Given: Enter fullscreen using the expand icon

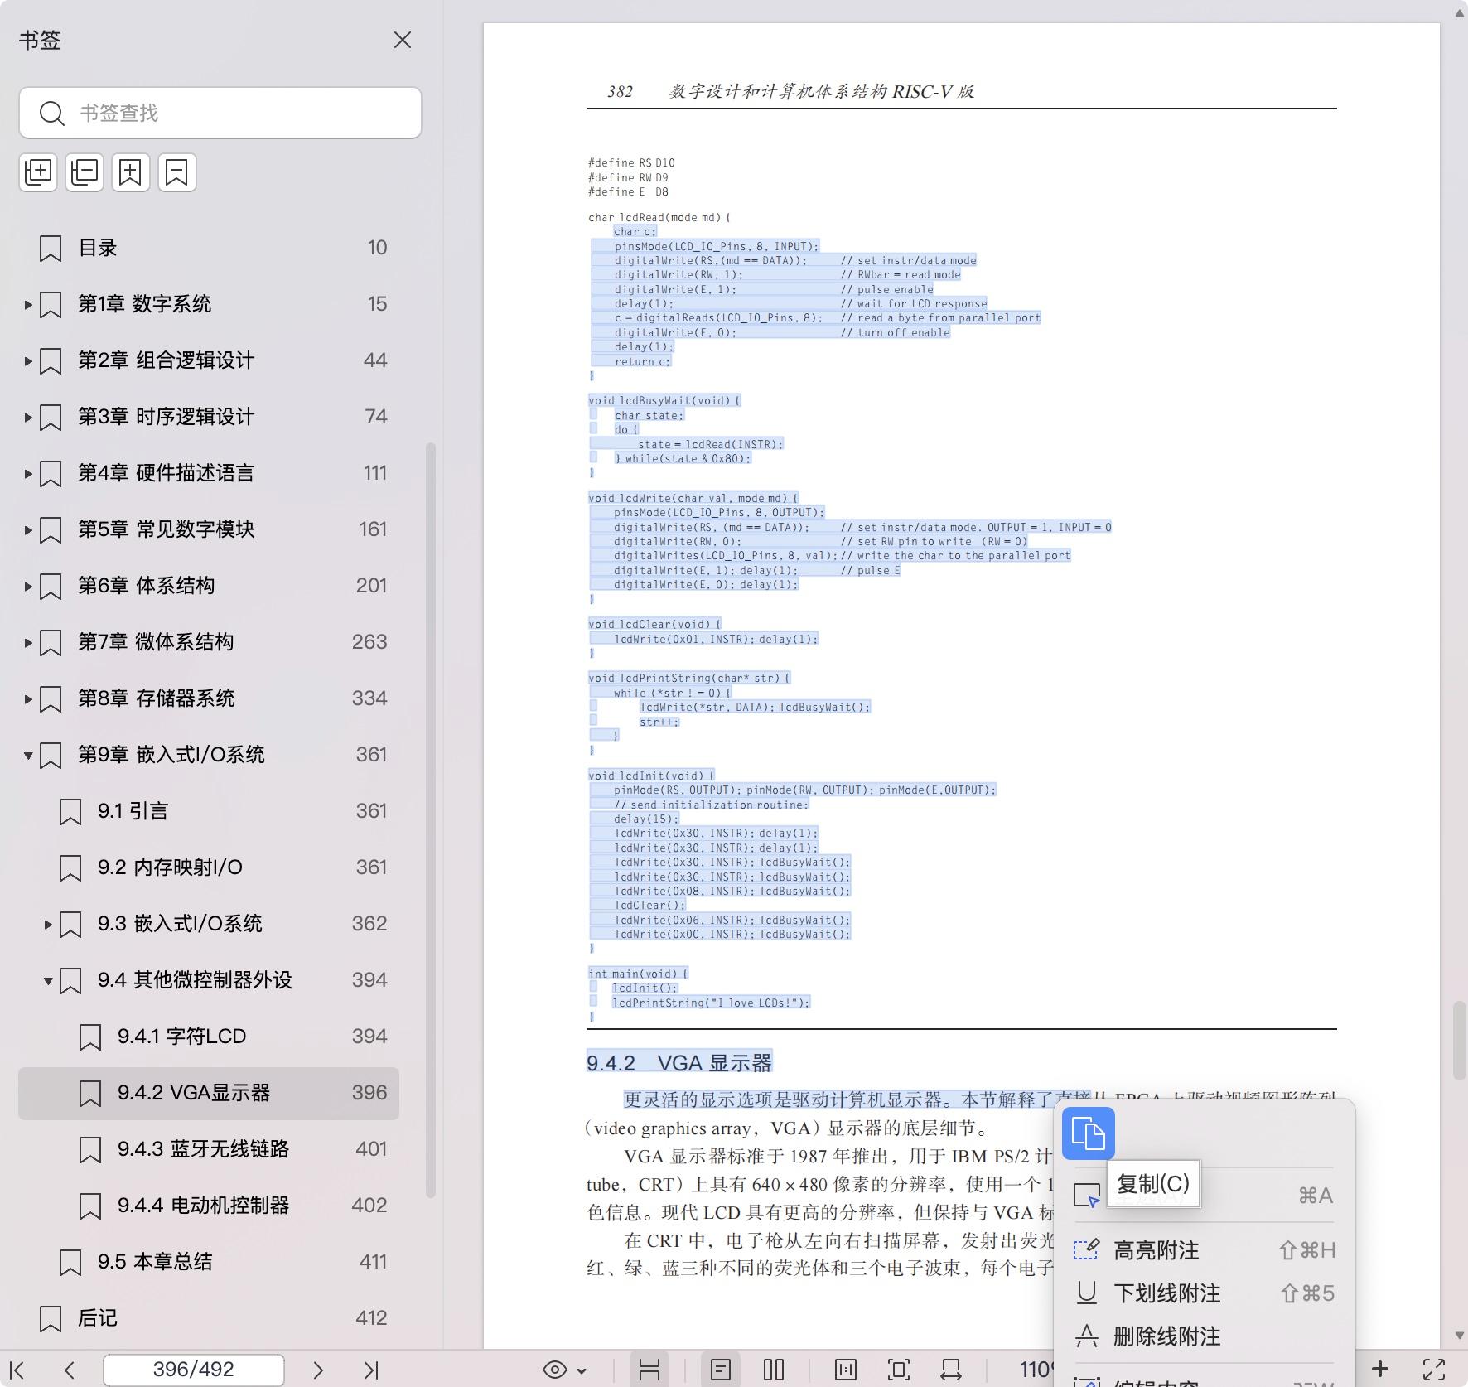Looking at the screenshot, I should point(1434,1370).
